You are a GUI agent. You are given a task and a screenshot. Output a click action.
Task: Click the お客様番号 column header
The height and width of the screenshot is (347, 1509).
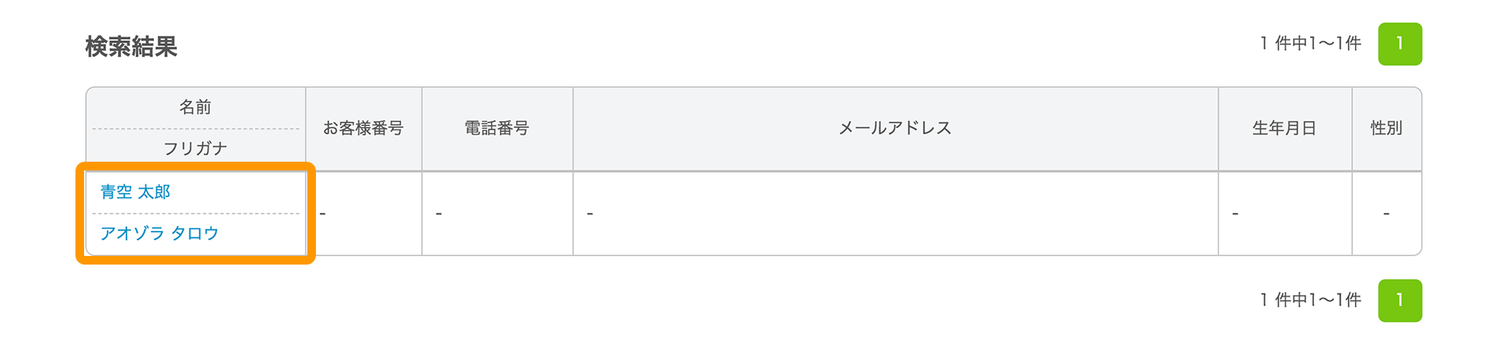click(x=364, y=128)
